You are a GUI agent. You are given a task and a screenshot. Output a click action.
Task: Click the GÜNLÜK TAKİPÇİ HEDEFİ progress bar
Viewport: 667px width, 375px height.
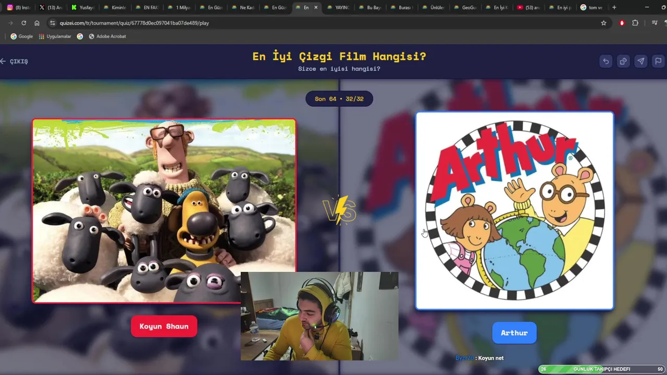(x=602, y=369)
